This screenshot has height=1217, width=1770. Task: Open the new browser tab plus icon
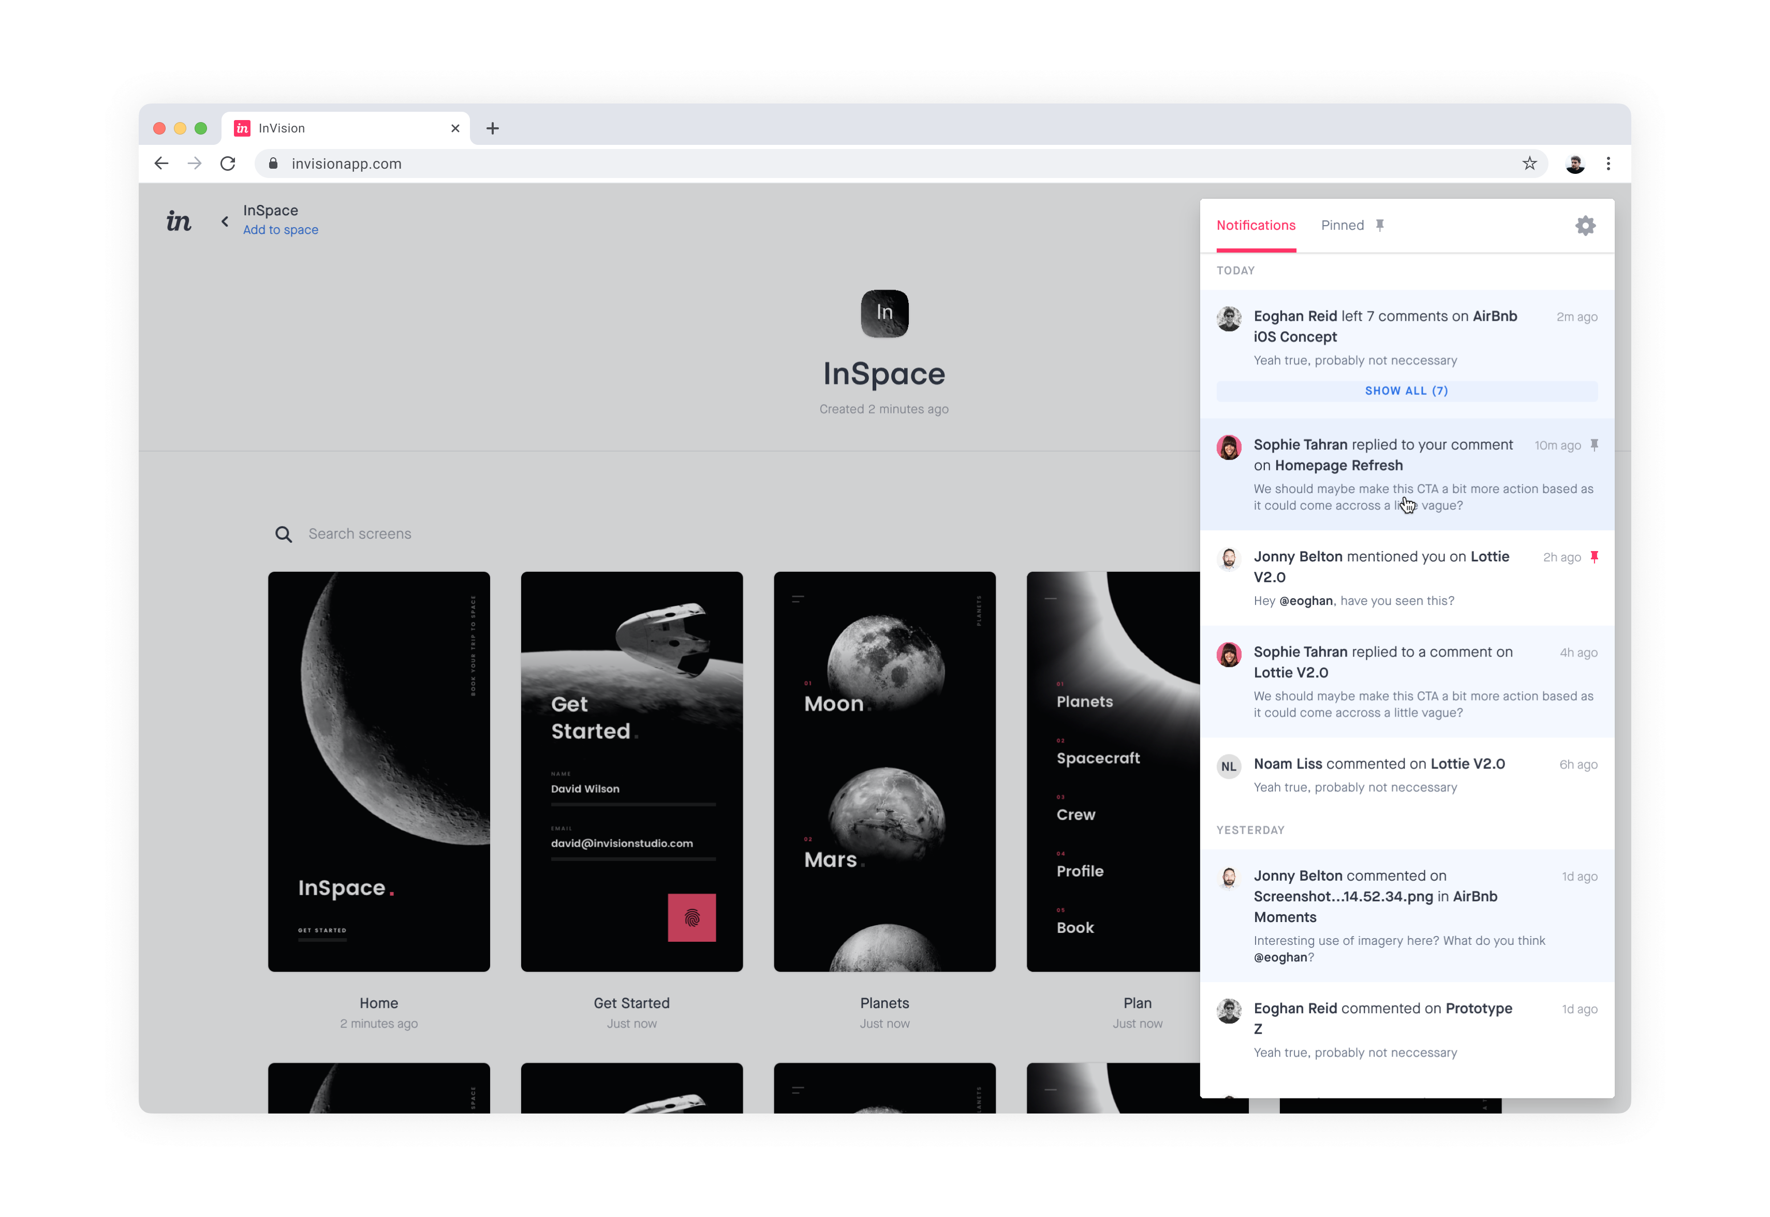point(493,128)
